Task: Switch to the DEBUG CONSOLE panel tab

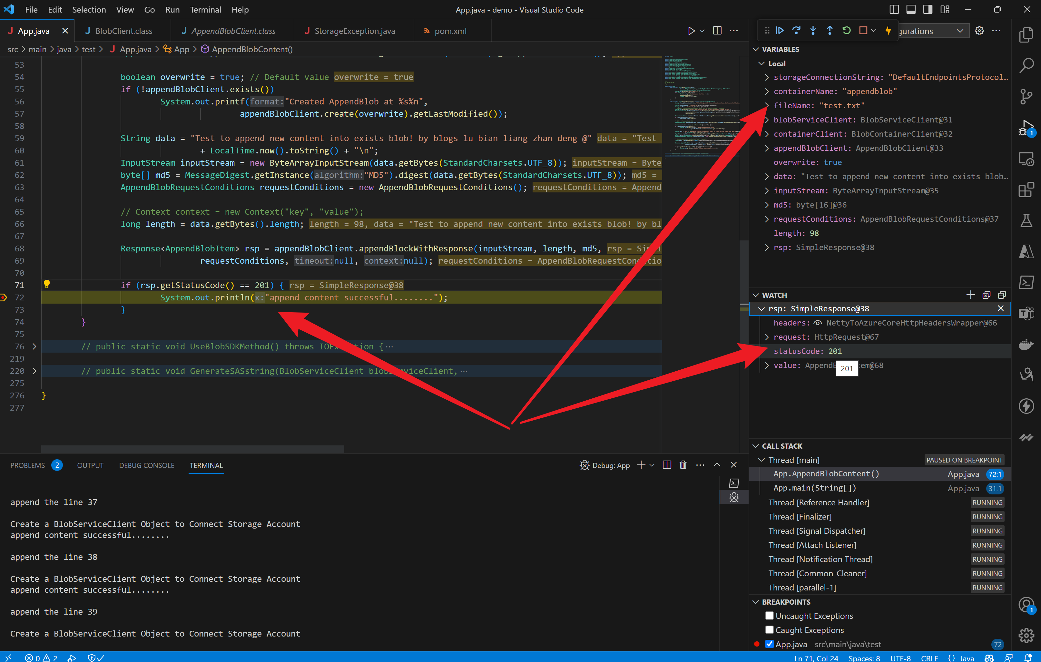Action: (x=147, y=465)
